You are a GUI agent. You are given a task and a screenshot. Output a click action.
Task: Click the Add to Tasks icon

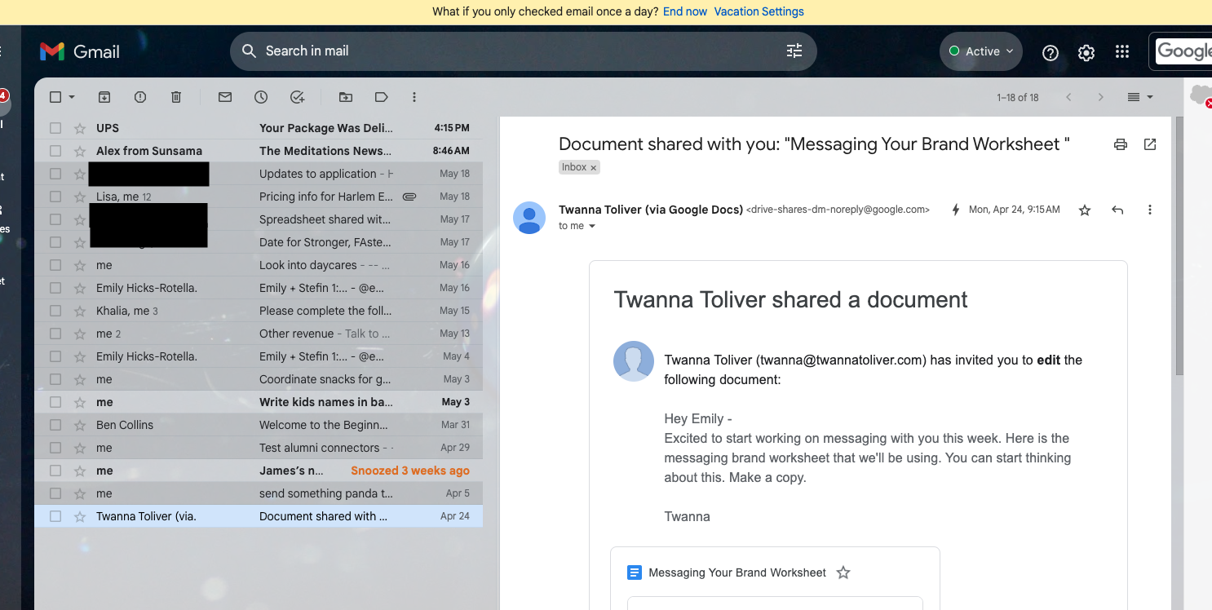pyautogui.click(x=297, y=97)
